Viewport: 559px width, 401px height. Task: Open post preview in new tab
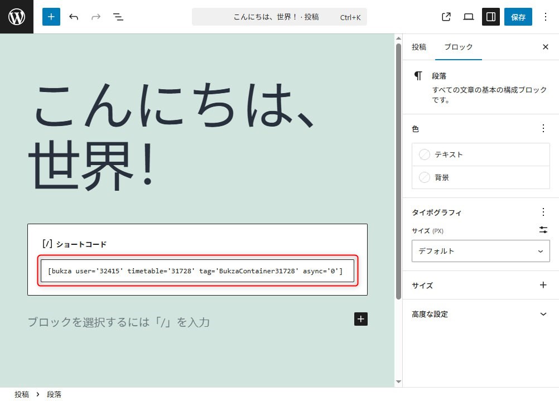pos(446,17)
